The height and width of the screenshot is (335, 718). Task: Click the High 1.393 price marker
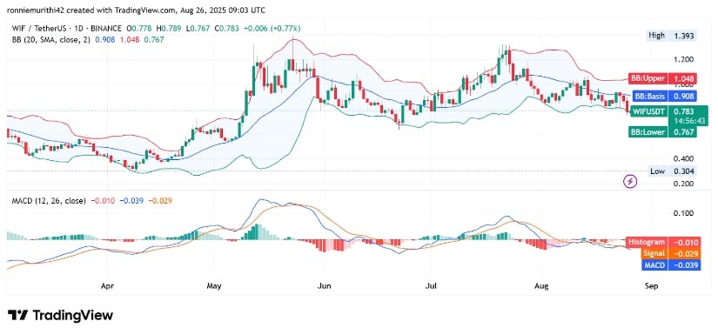coord(671,36)
